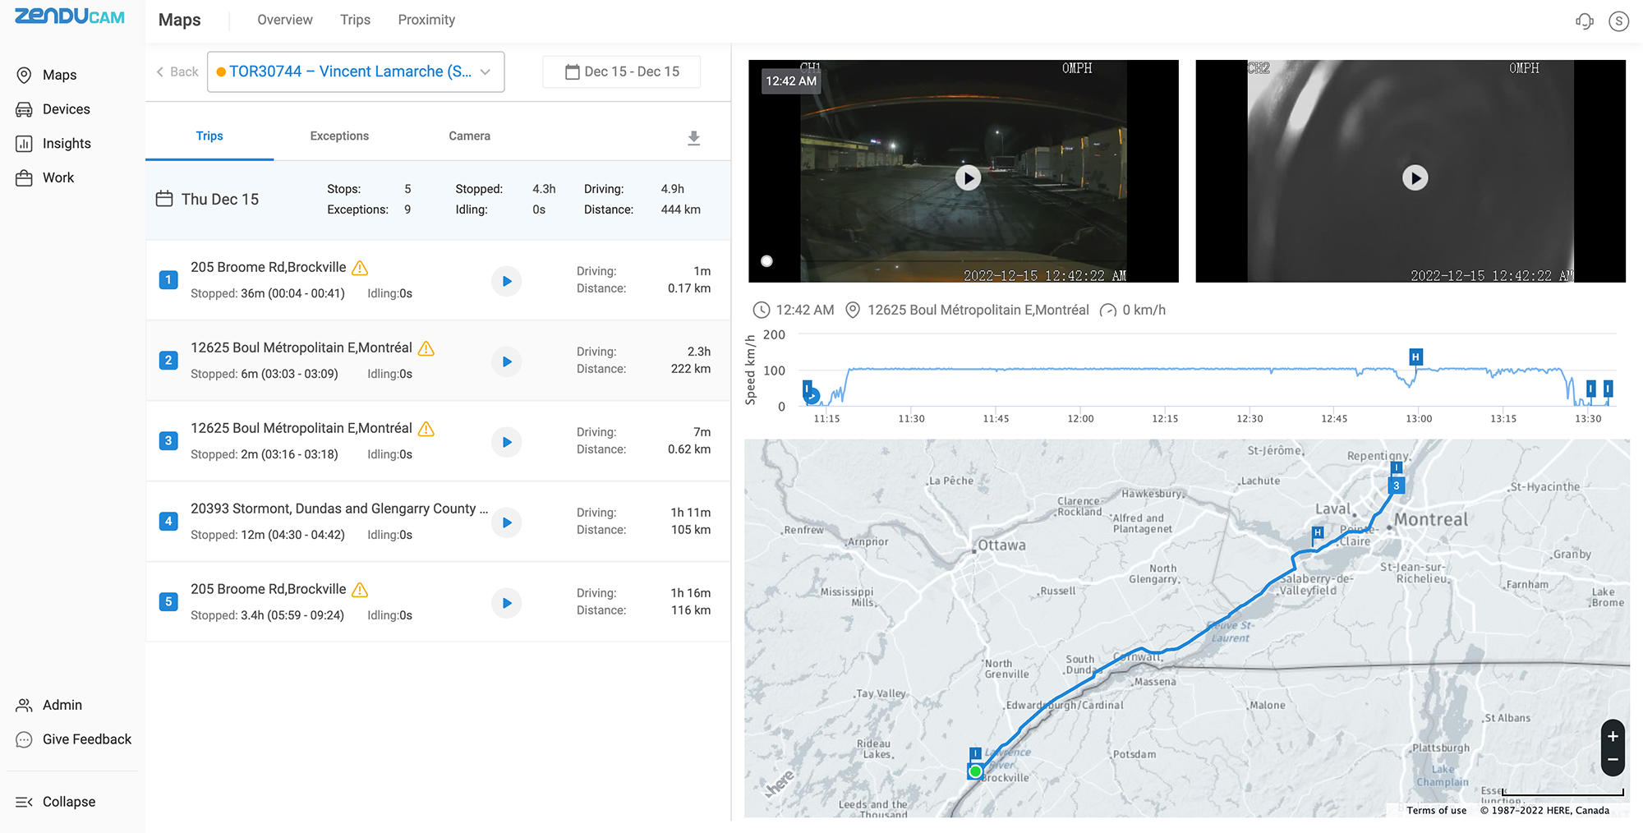Zoom in on the map
The image size is (1643, 833).
[1613, 736]
